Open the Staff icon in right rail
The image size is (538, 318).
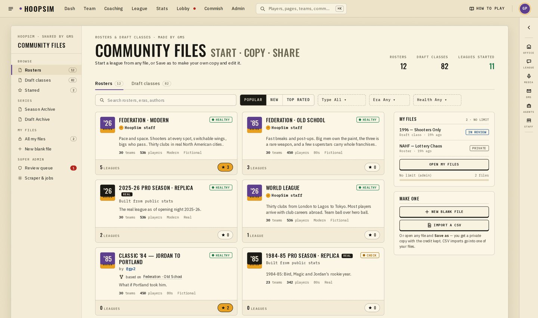tap(529, 122)
